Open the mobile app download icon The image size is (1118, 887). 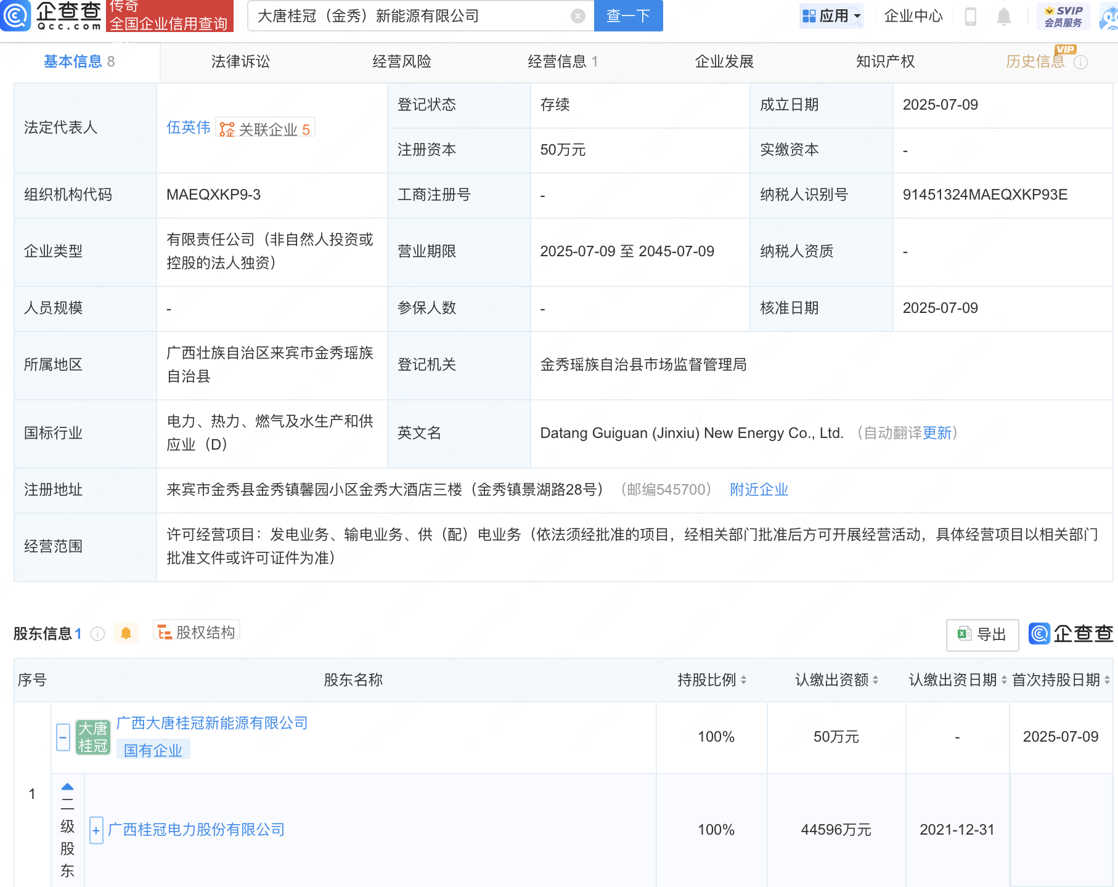972,17
